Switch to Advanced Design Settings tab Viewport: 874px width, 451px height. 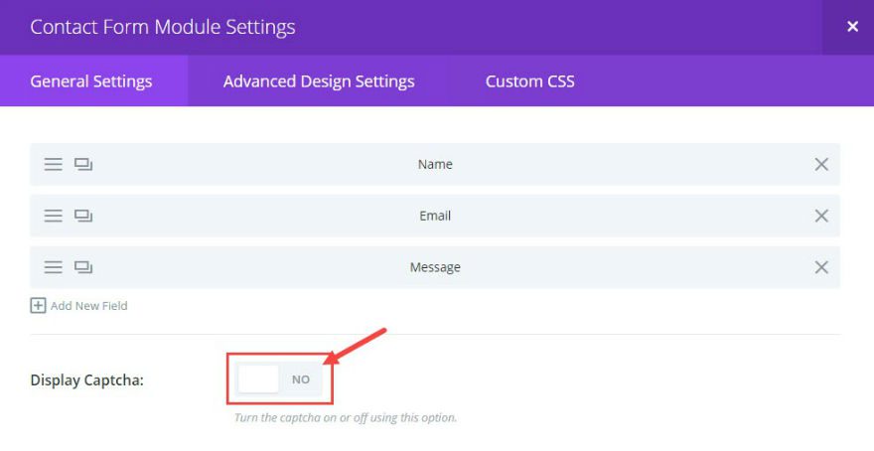[319, 81]
